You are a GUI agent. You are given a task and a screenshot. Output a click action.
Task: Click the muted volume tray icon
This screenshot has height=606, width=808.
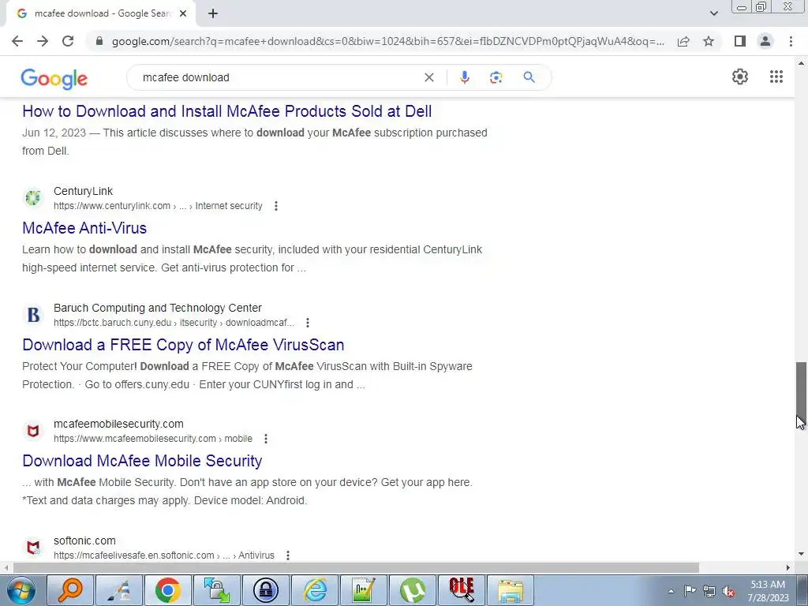(728, 592)
